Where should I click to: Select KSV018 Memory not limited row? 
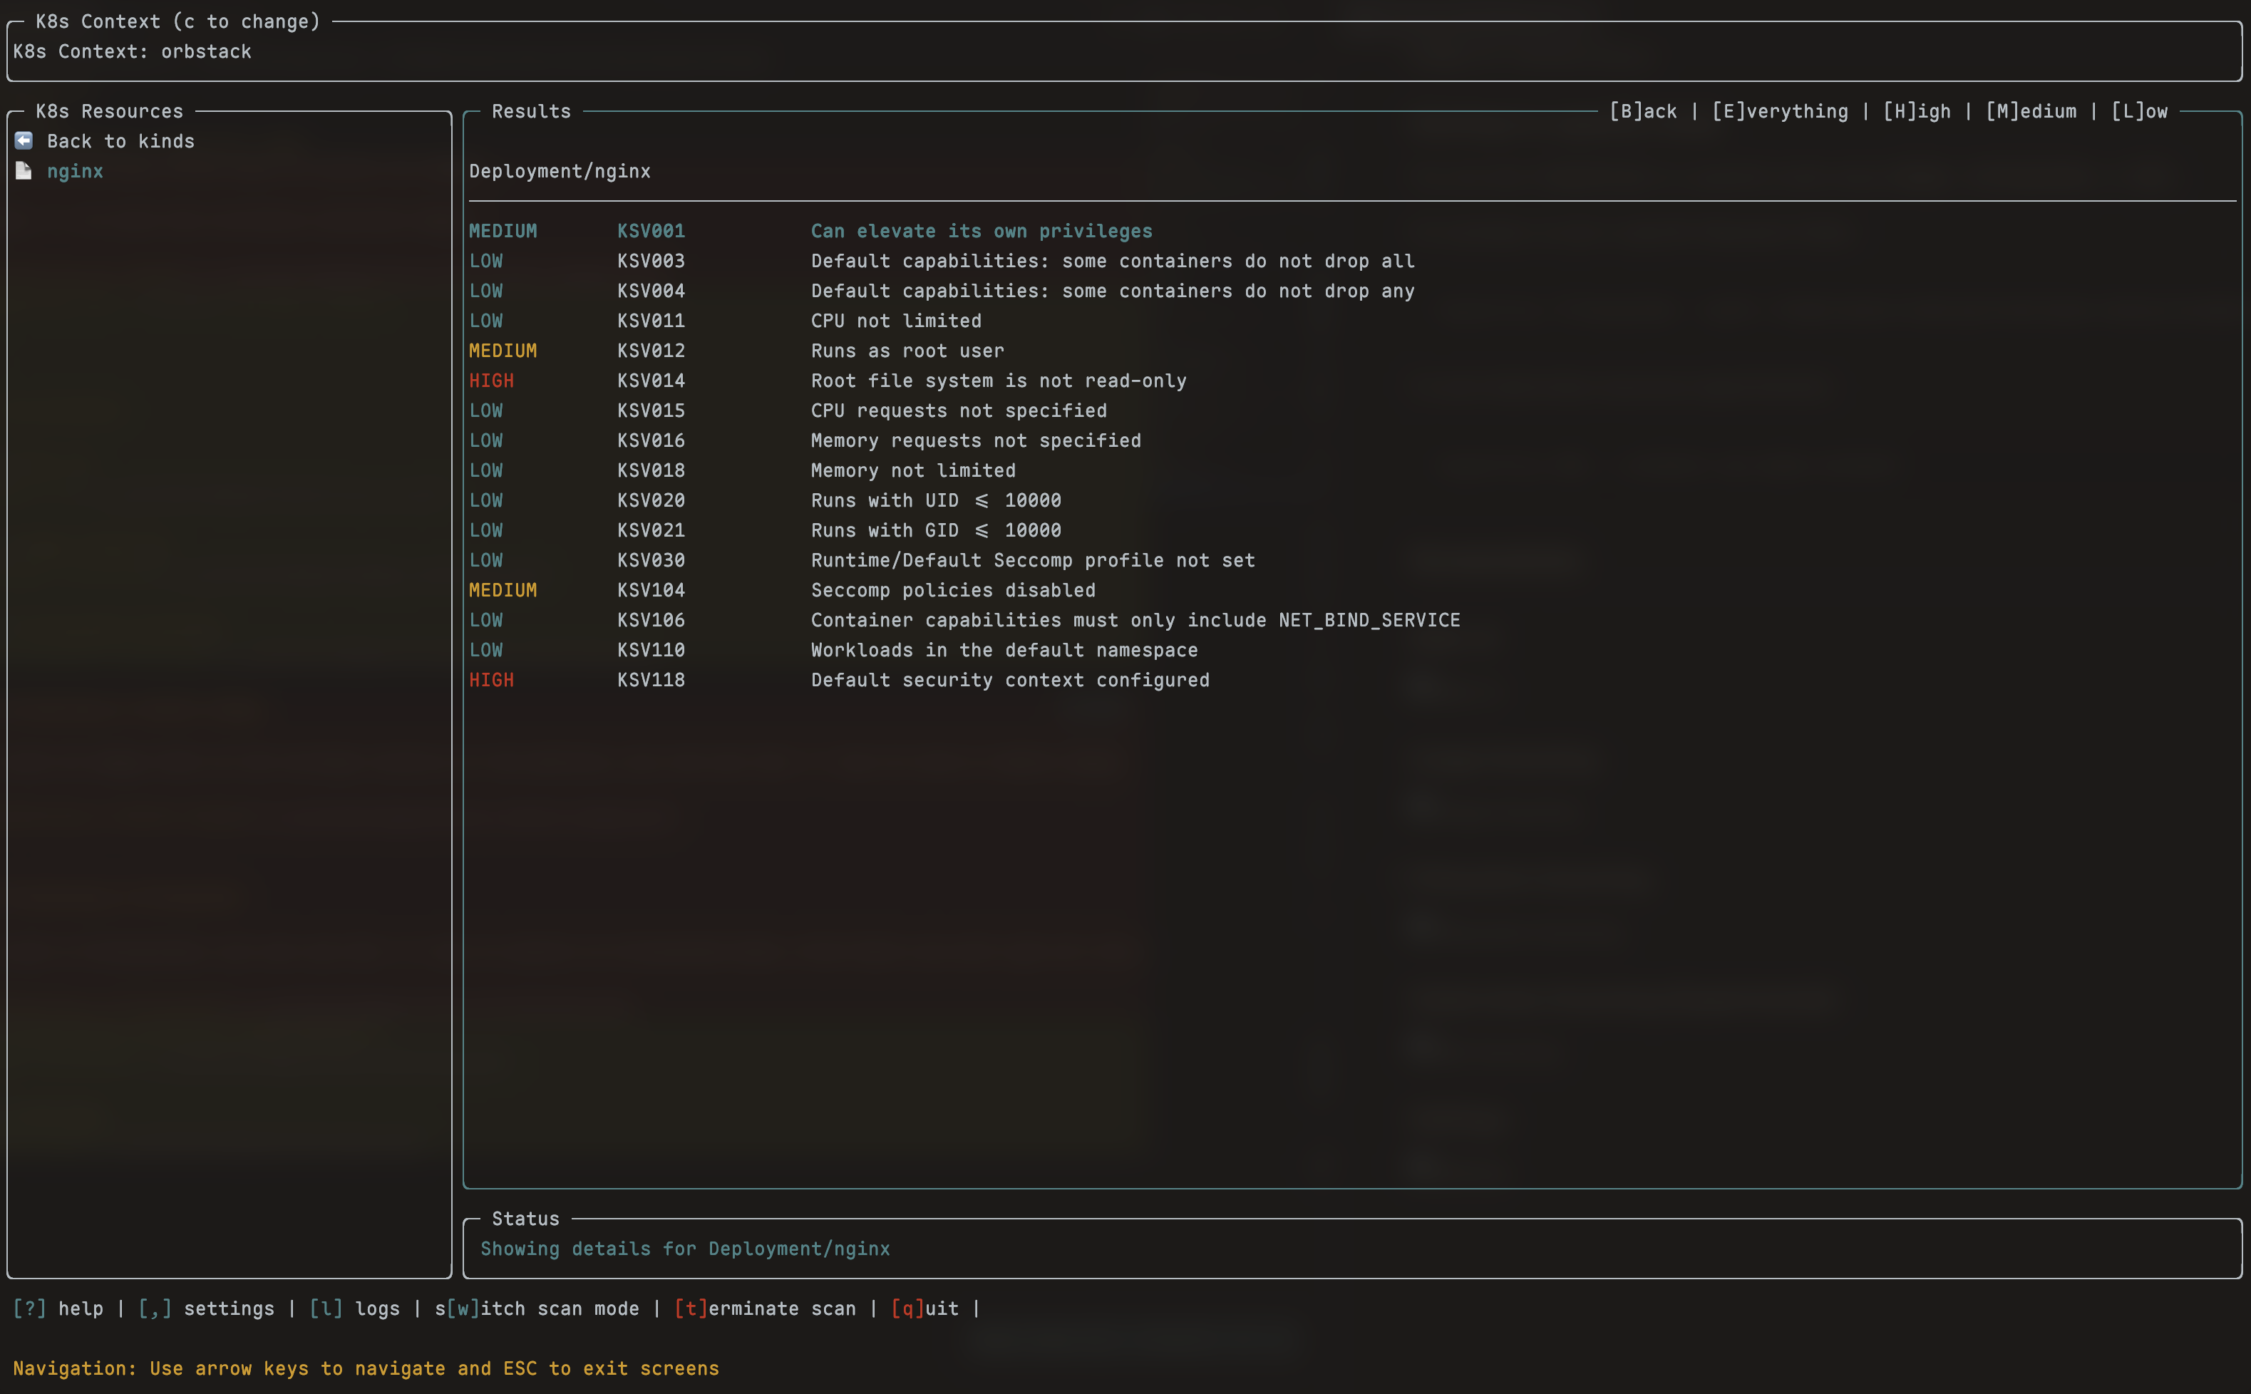[1352, 471]
